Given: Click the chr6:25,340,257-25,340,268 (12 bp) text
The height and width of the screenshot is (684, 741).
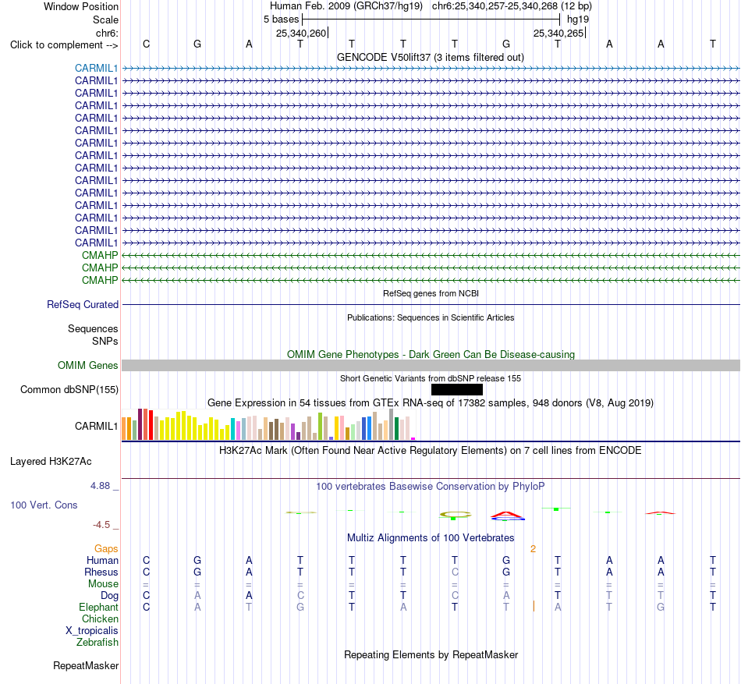Looking at the screenshot, I should tap(512, 6).
